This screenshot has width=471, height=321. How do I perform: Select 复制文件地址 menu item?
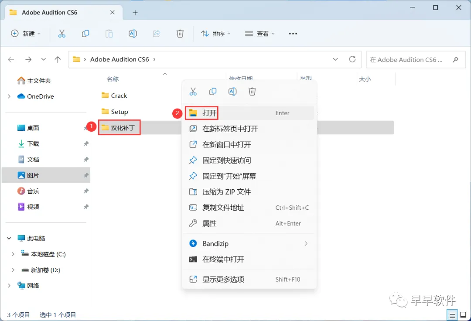[x=249, y=208]
